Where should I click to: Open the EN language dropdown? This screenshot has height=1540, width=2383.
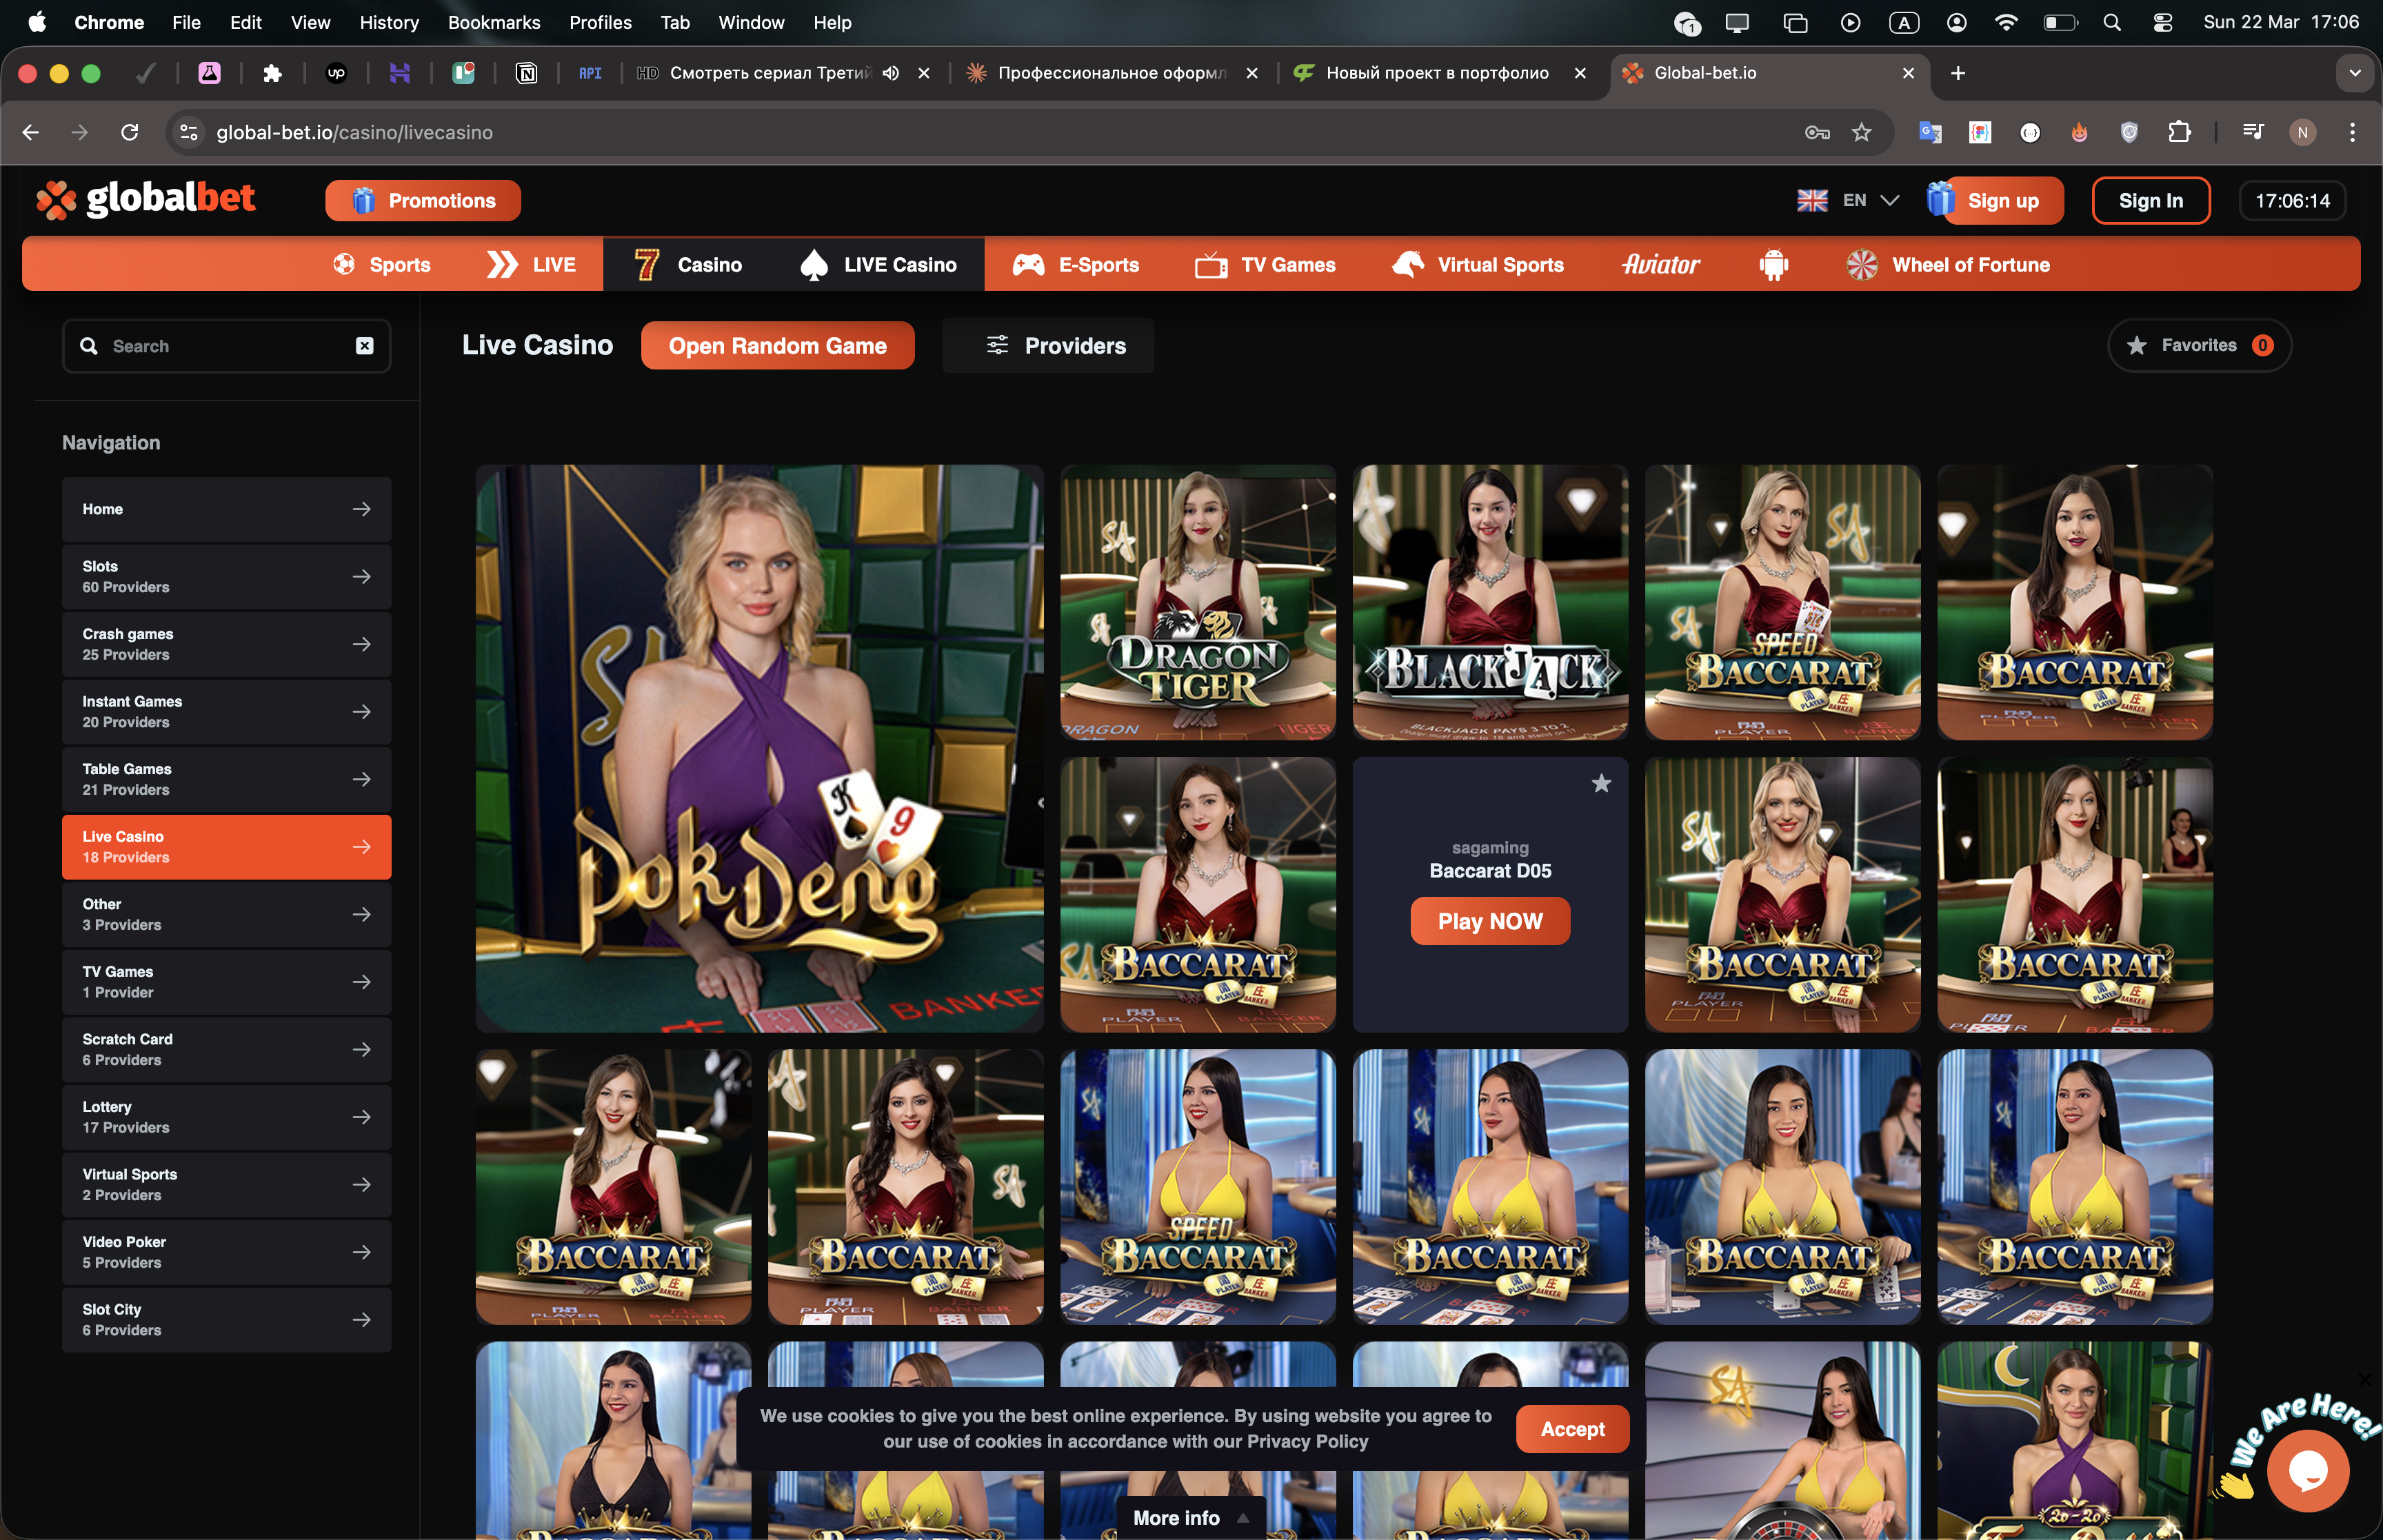pos(1848,201)
